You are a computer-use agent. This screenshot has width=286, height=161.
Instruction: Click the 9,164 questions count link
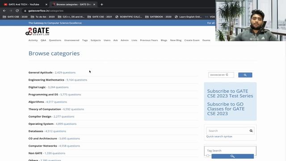click(x=77, y=80)
